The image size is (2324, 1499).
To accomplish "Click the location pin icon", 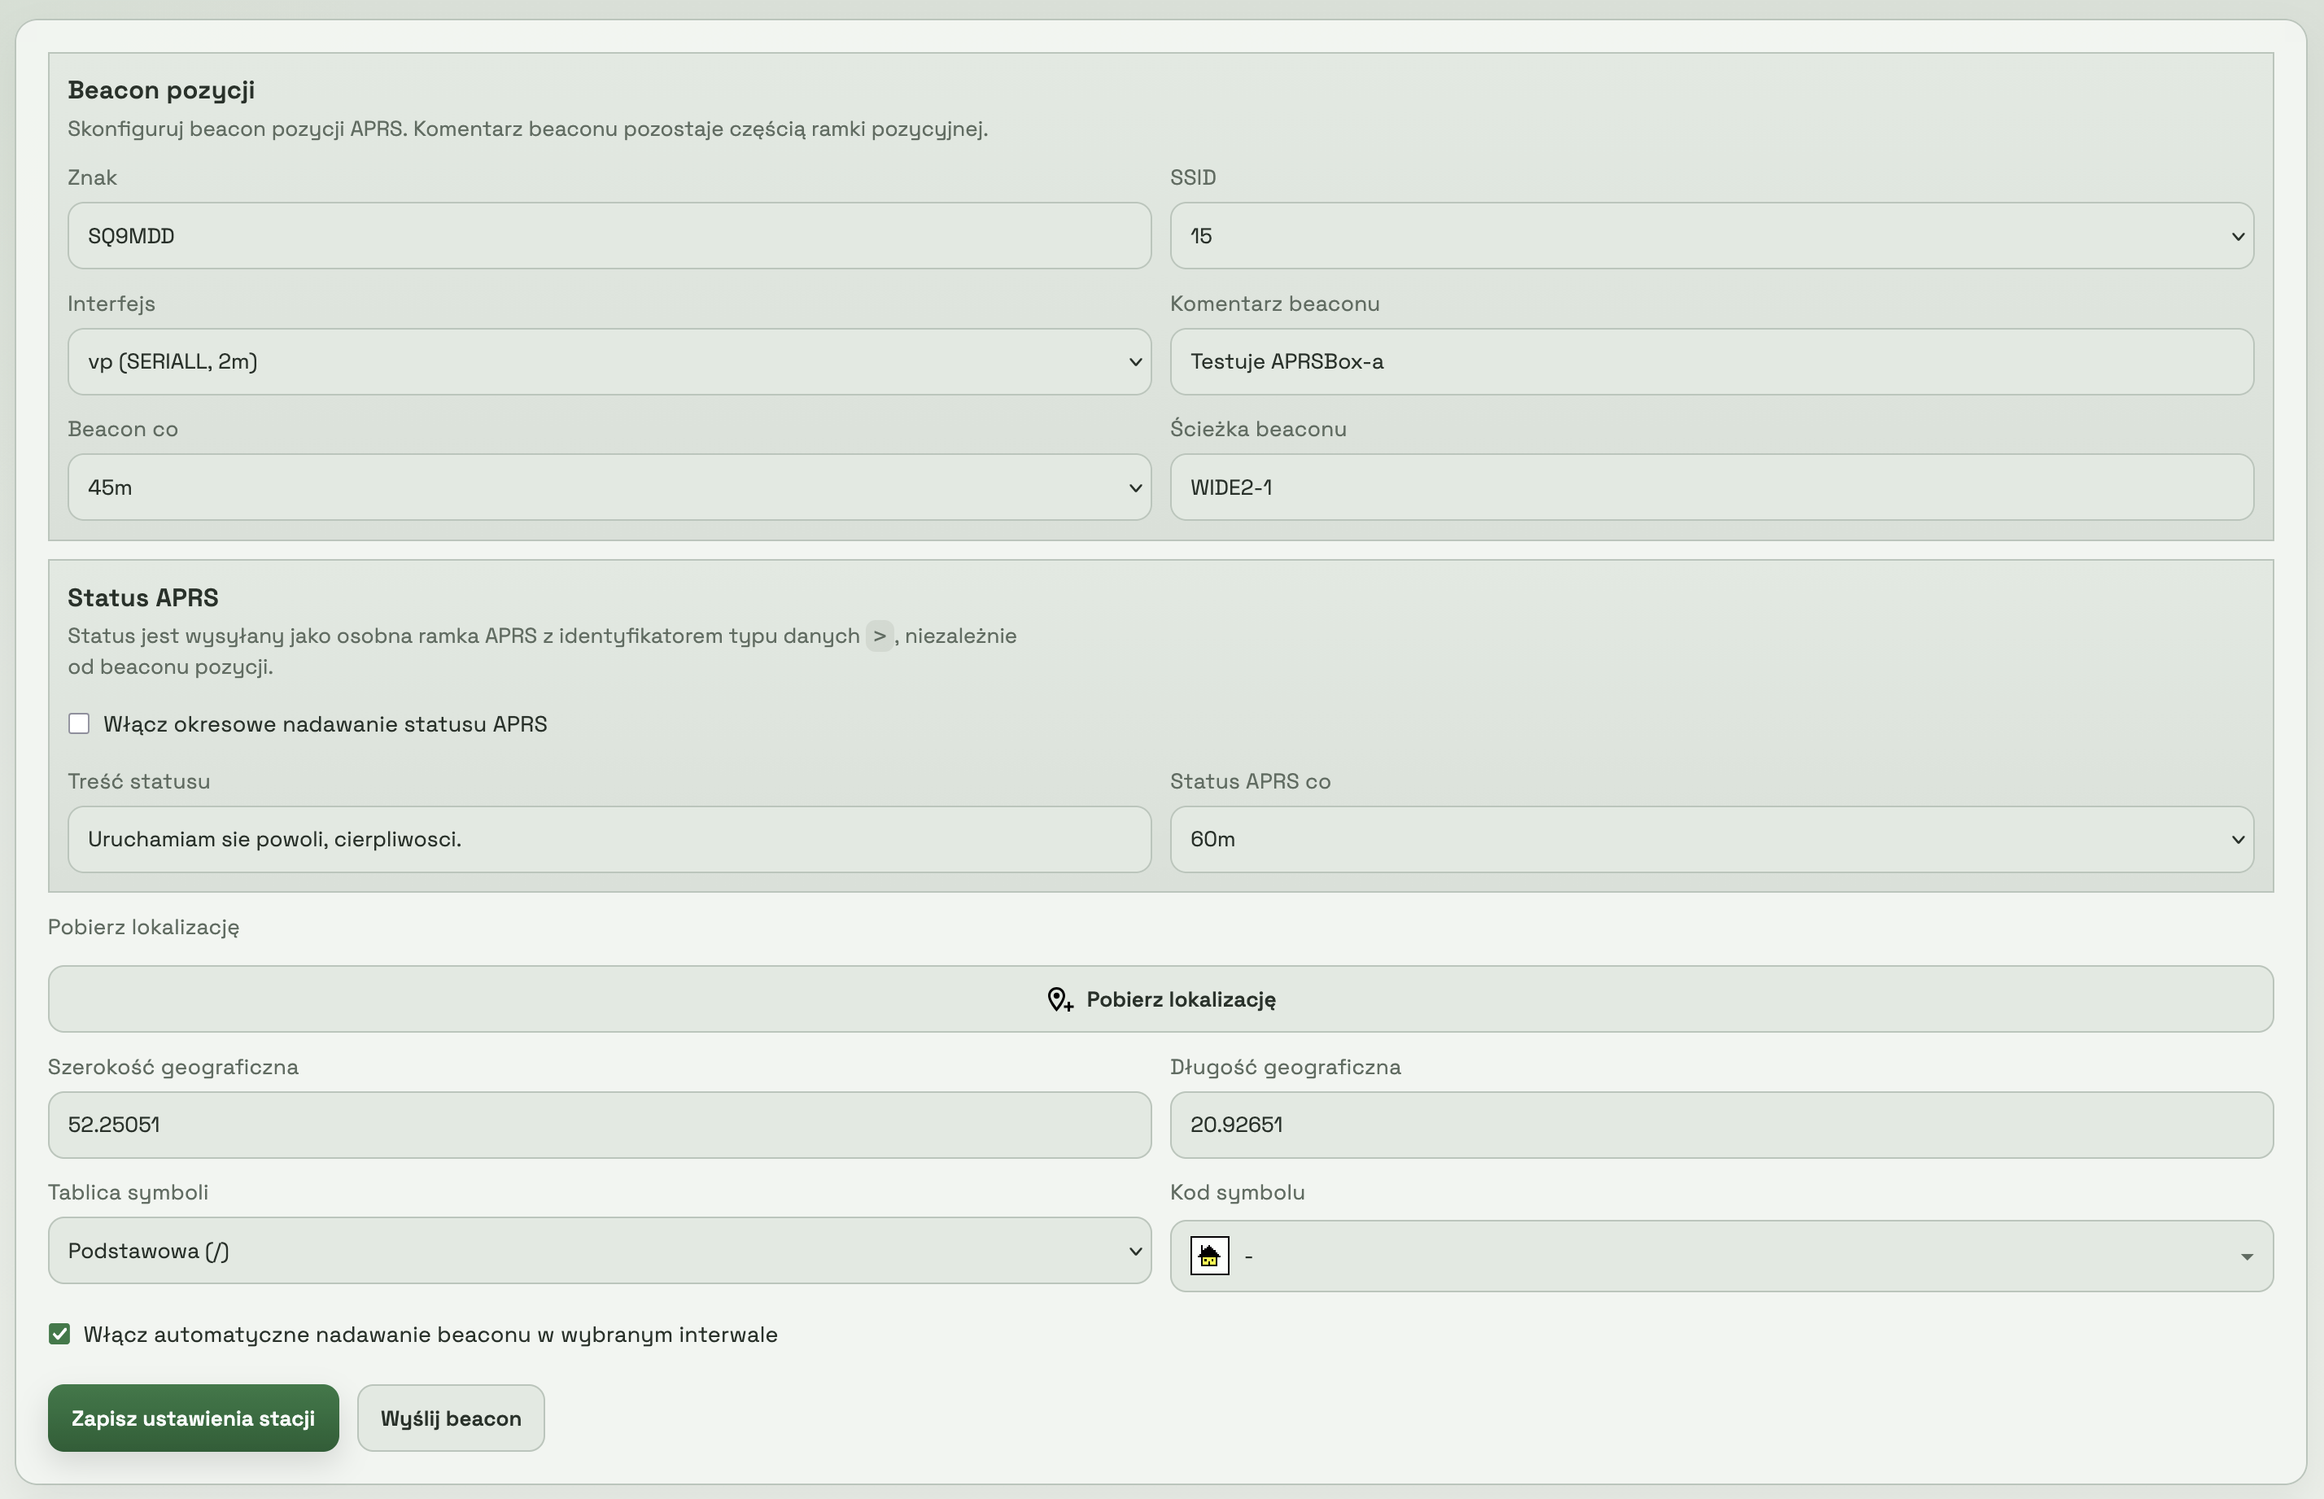I will click(1059, 999).
